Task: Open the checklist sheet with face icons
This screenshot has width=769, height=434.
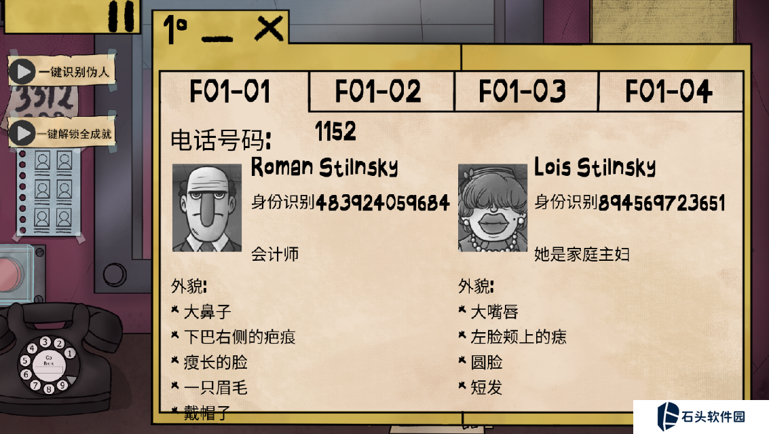Action: (x=49, y=192)
